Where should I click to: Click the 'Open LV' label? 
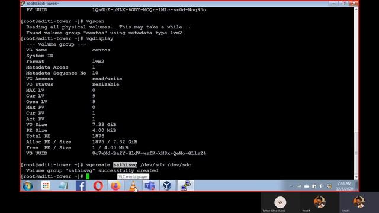coord(37,102)
